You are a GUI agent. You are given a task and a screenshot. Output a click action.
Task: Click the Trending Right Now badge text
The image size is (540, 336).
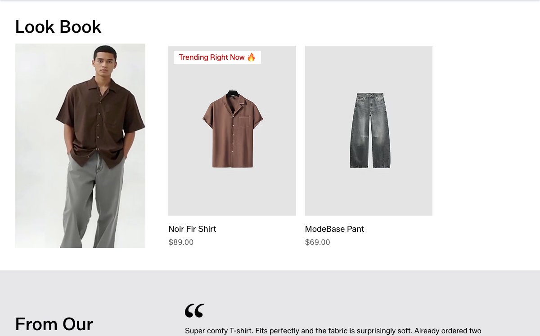(212, 57)
